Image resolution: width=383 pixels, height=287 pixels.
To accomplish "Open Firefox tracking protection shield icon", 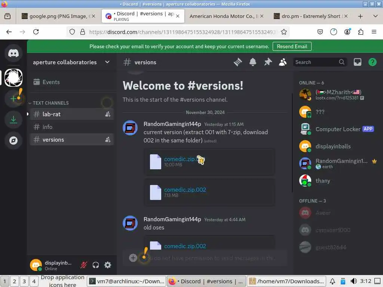I will pos(72,32).
